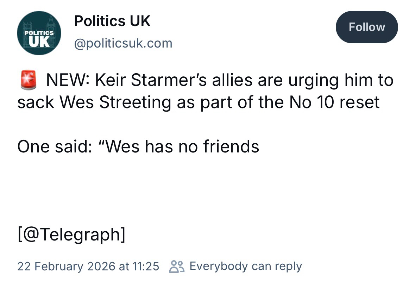Viewport: 415px width, 282px height.
Task: Click the "11:25" time in the timestamp
Action: click(x=146, y=266)
